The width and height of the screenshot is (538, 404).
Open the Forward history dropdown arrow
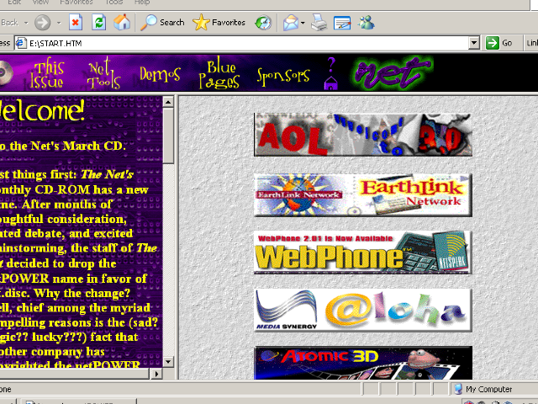click(59, 23)
